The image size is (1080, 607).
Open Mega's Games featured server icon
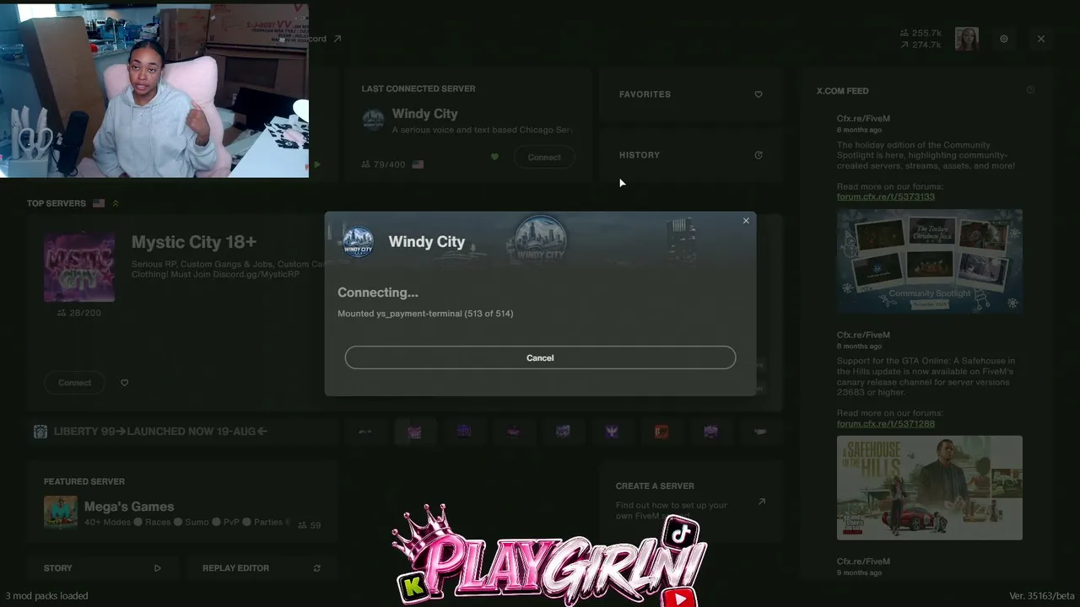pos(60,512)
